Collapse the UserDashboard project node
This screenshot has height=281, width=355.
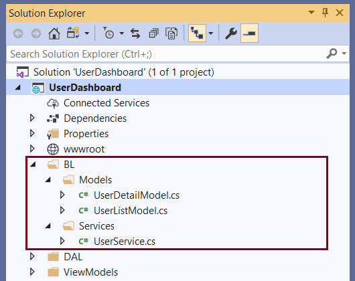(x=18, y=88)
